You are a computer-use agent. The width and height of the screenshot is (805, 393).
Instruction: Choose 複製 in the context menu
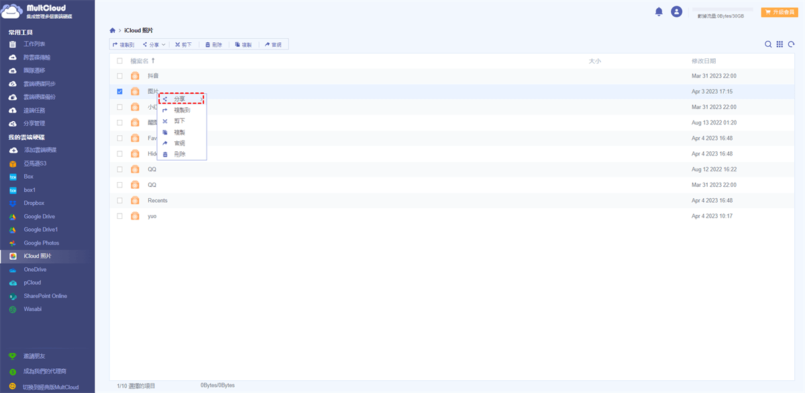pos(181,133)
